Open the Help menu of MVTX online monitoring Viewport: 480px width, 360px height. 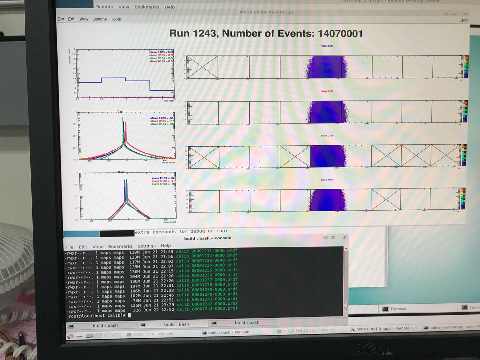[x=464, y=20]
